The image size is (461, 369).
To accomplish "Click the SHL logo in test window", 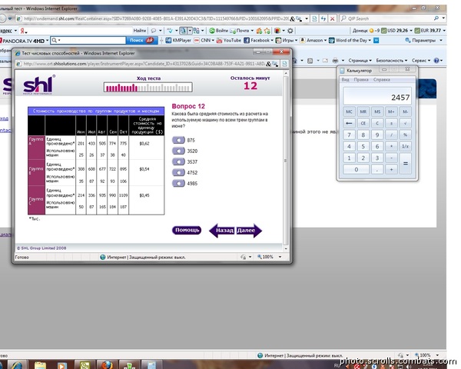I will 39,85.
